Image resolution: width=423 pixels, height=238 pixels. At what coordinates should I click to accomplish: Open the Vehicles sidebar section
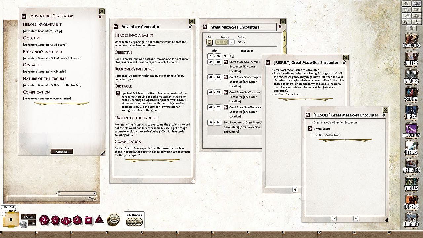point(411,166)
